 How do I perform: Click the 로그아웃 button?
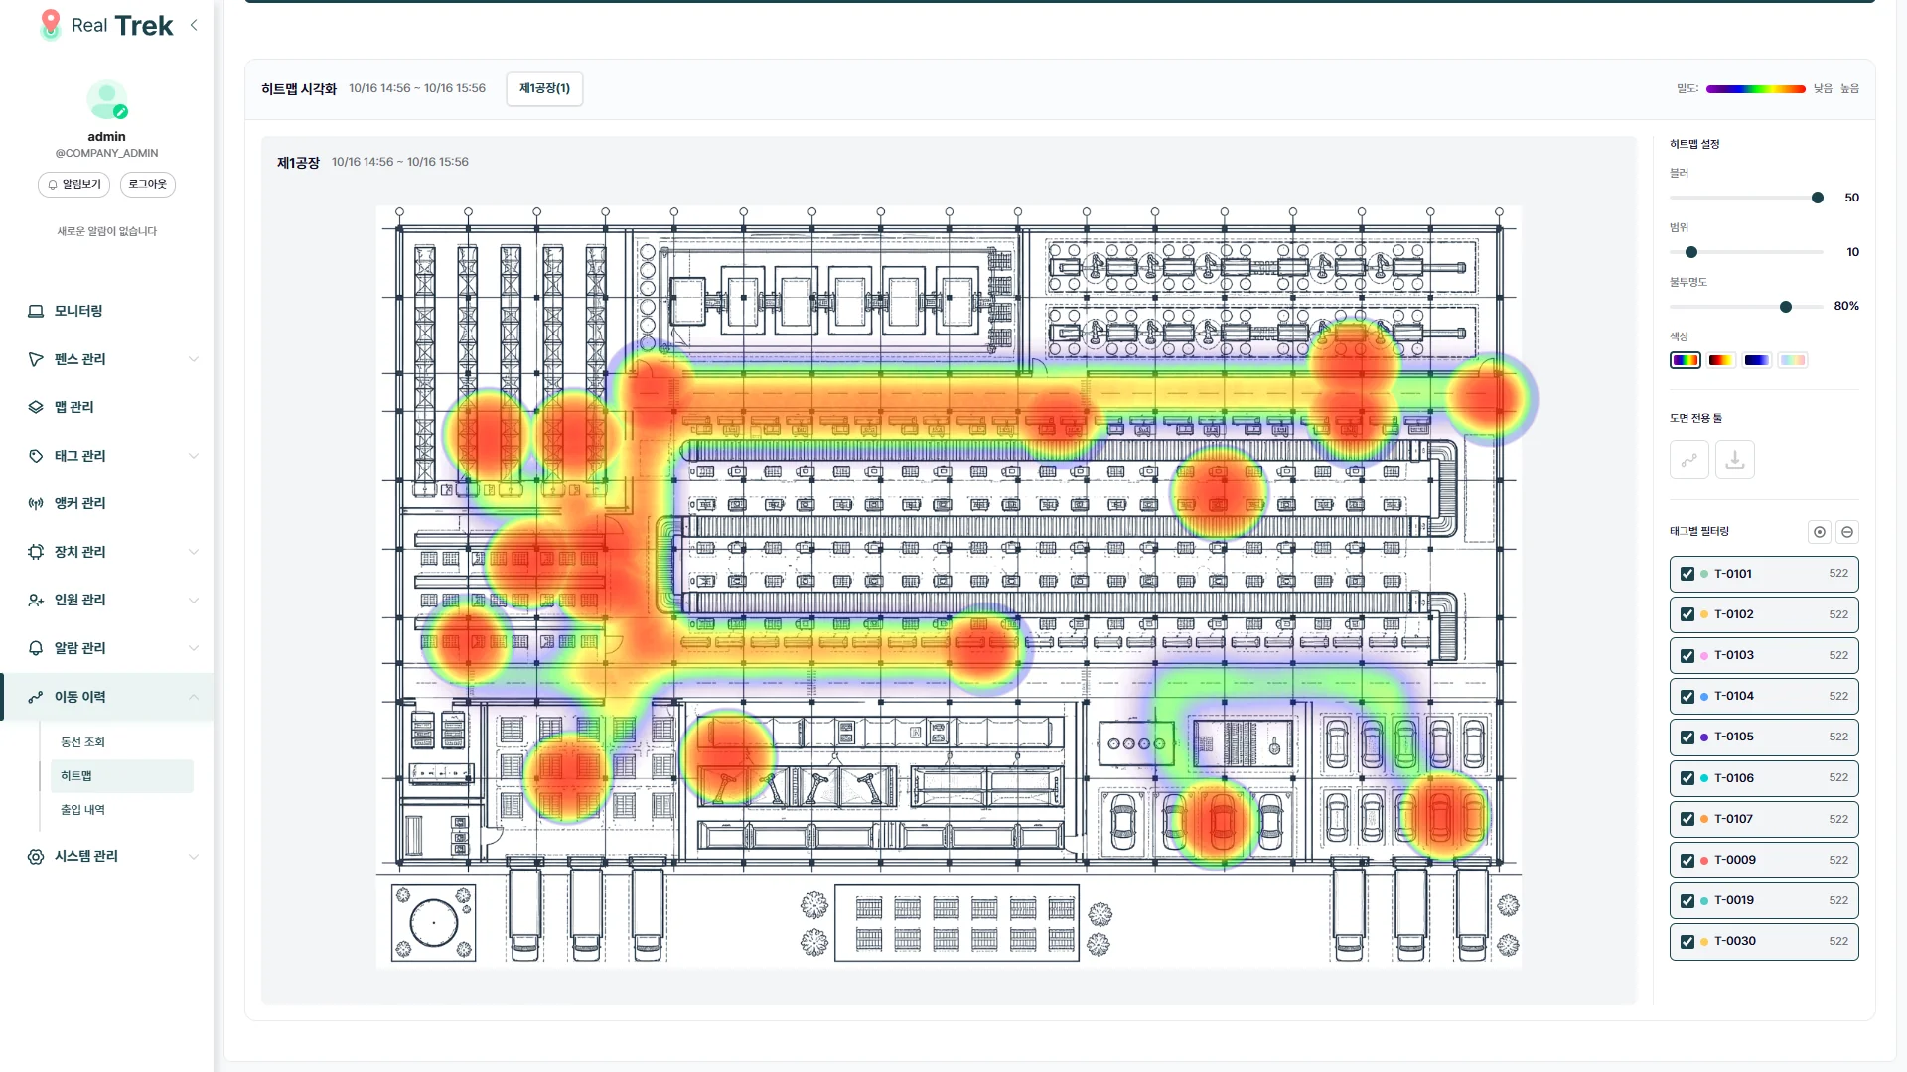(x=147, y=185)
